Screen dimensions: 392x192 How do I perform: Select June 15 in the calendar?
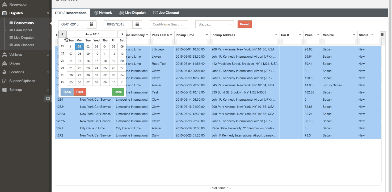79,61
